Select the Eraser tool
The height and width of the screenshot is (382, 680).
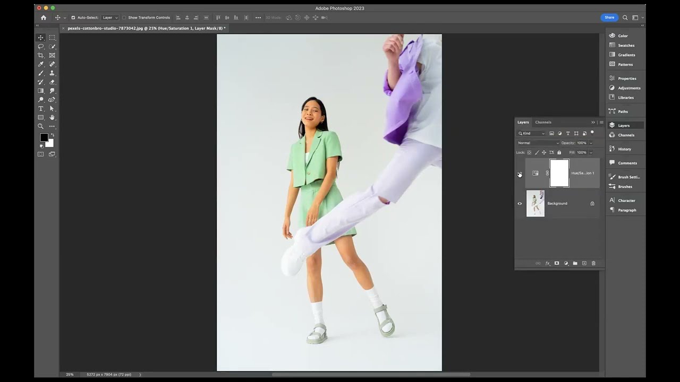(52, 82)
